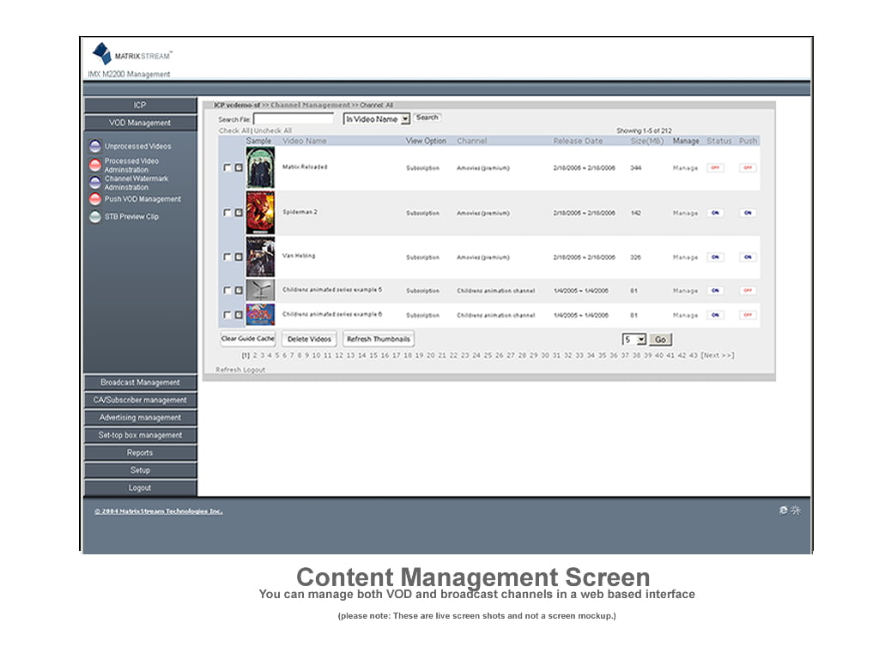Click the Search File input field

pos(294,118)
